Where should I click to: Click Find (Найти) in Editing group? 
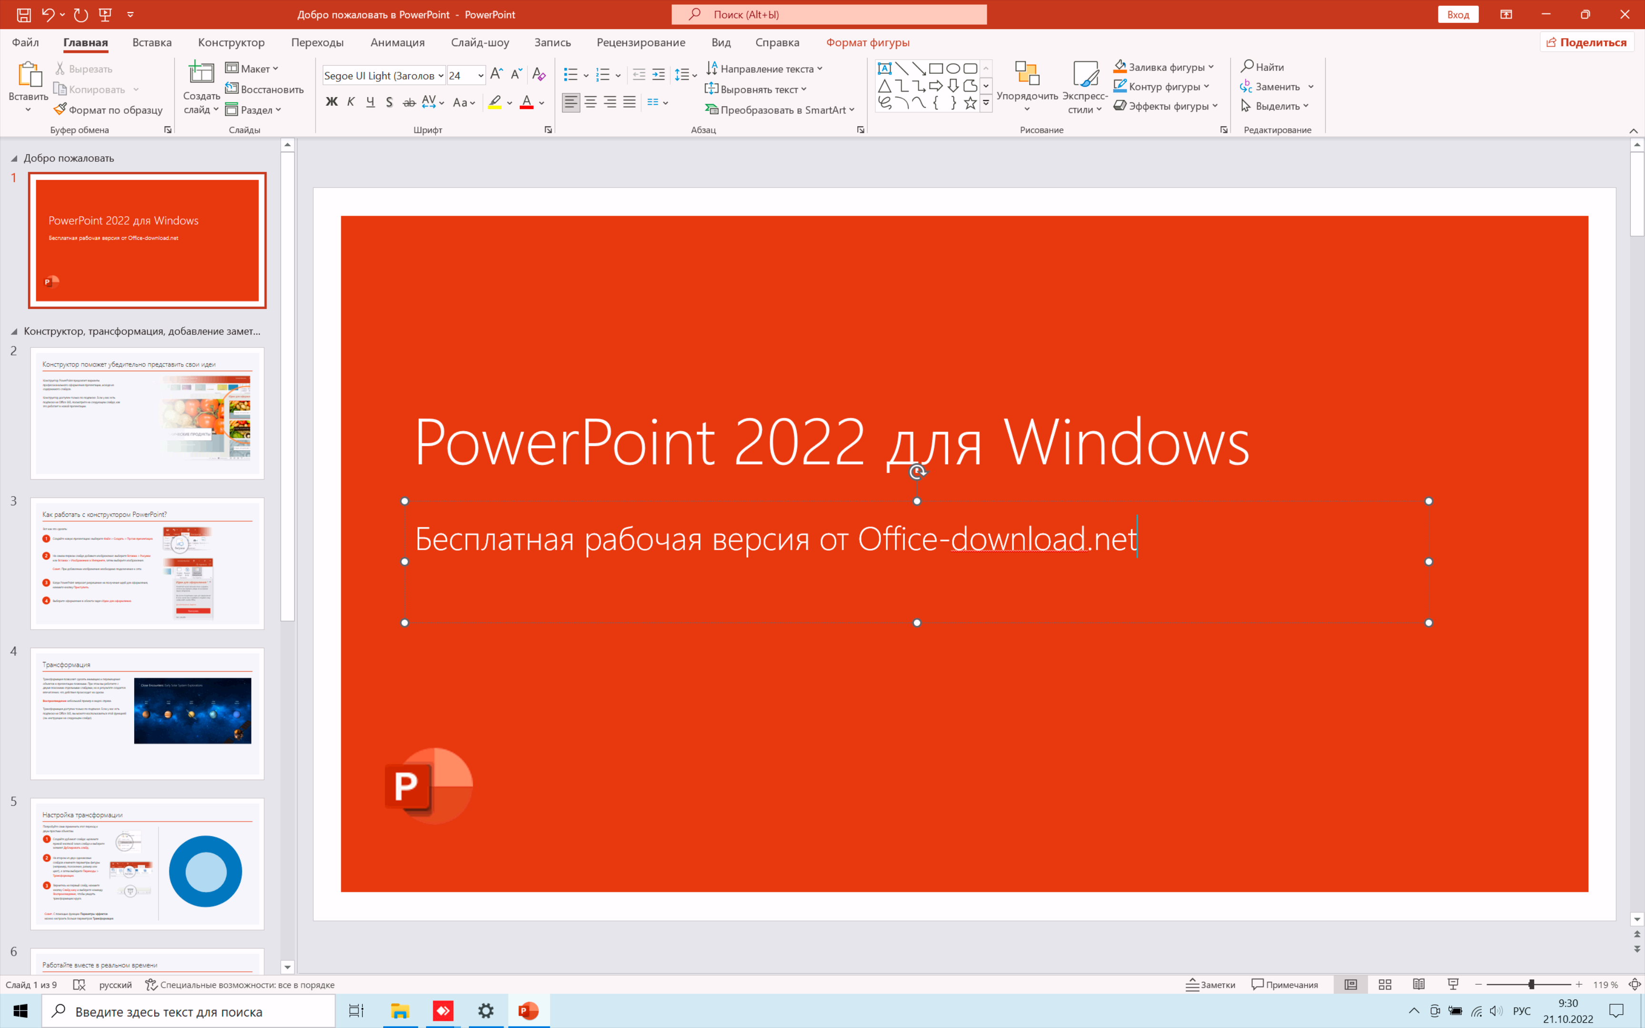tap(1262, 67)
